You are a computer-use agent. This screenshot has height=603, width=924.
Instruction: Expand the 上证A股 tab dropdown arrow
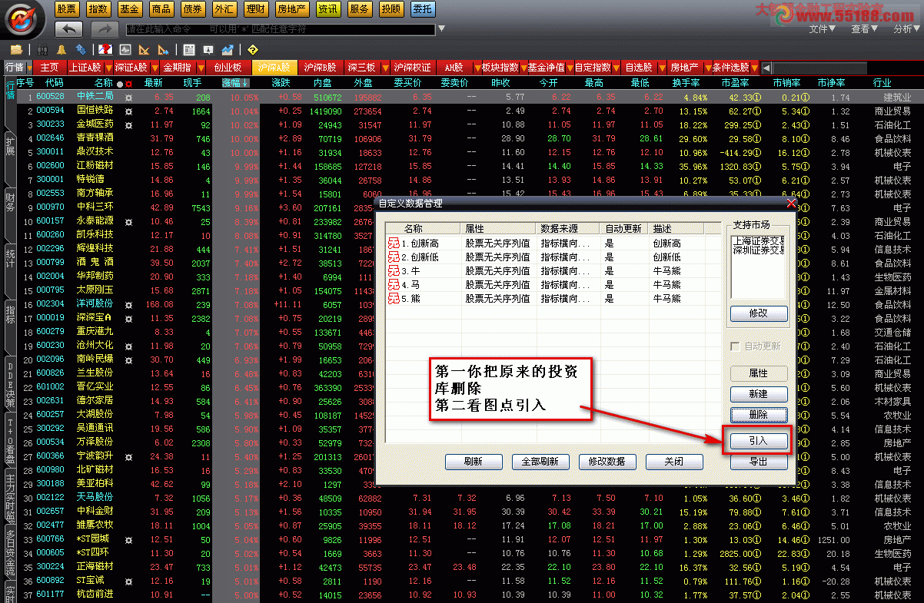(108, 68)
